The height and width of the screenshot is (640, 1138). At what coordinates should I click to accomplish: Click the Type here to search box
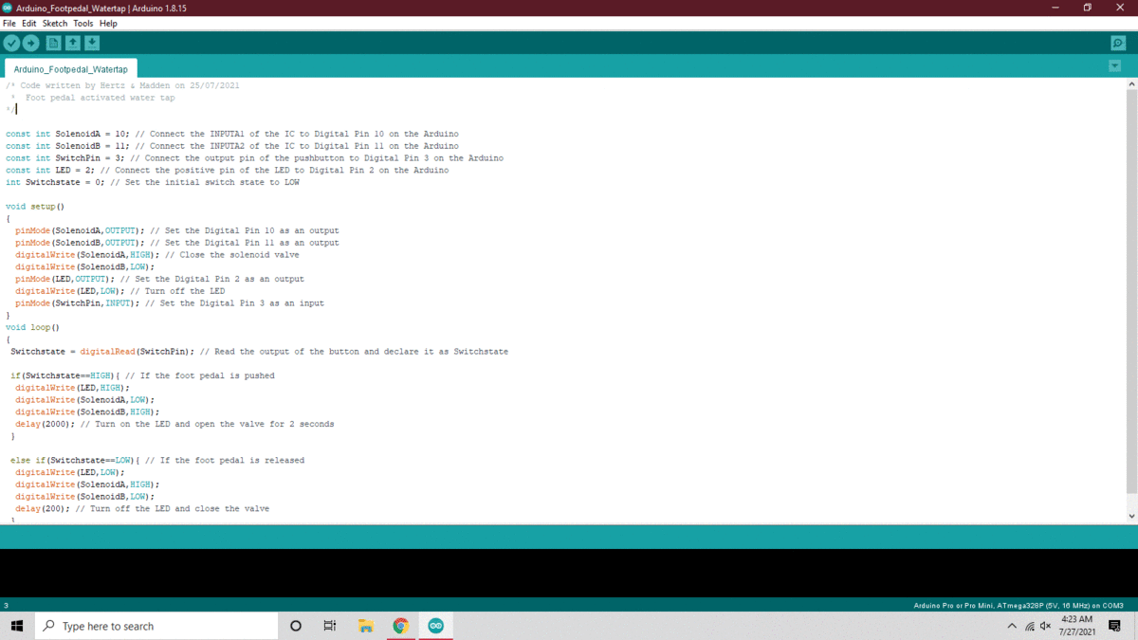coord(156,626)
